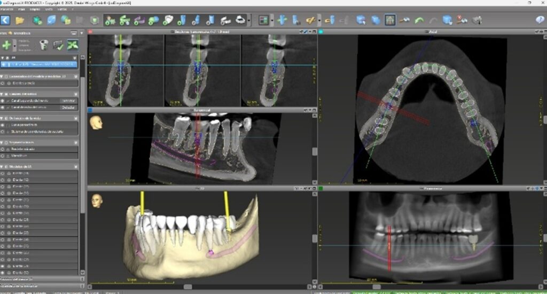Click the tooth crown planning toolbar icon
The image size is (547, 294).
(168, 20)
